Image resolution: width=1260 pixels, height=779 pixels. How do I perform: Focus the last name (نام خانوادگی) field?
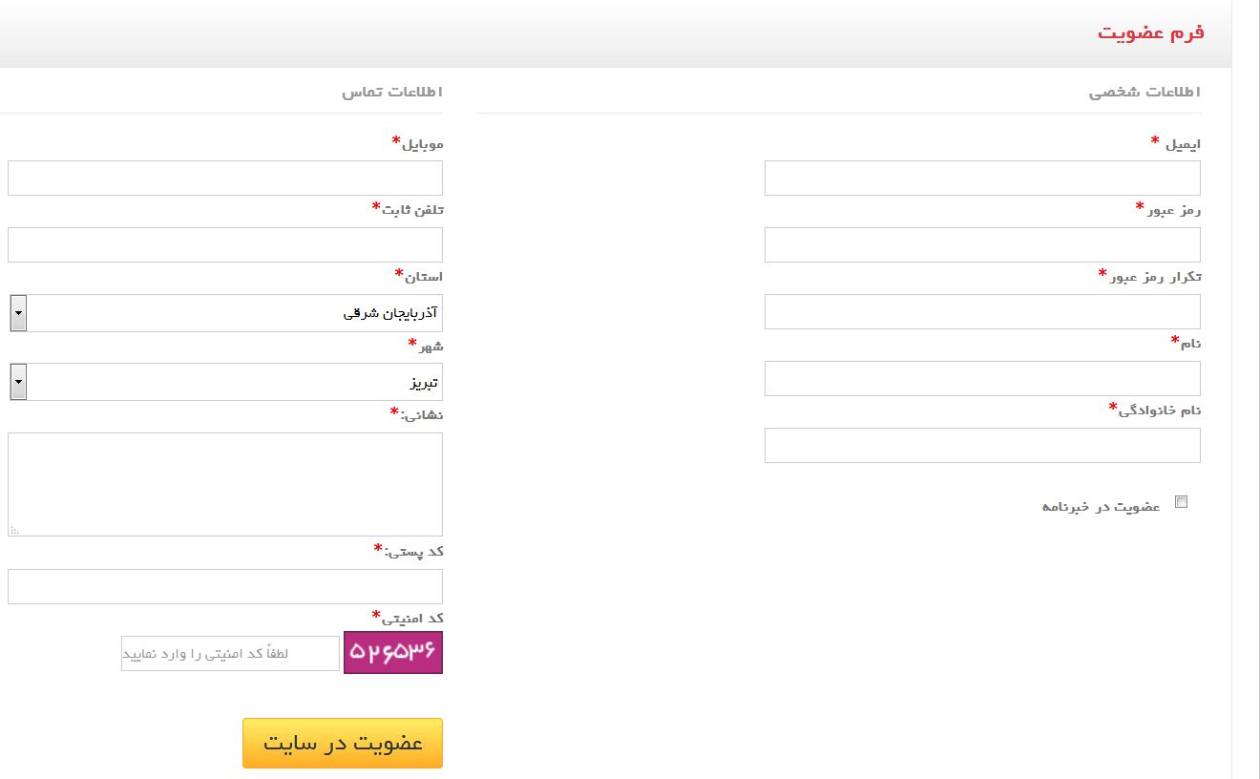982,446
